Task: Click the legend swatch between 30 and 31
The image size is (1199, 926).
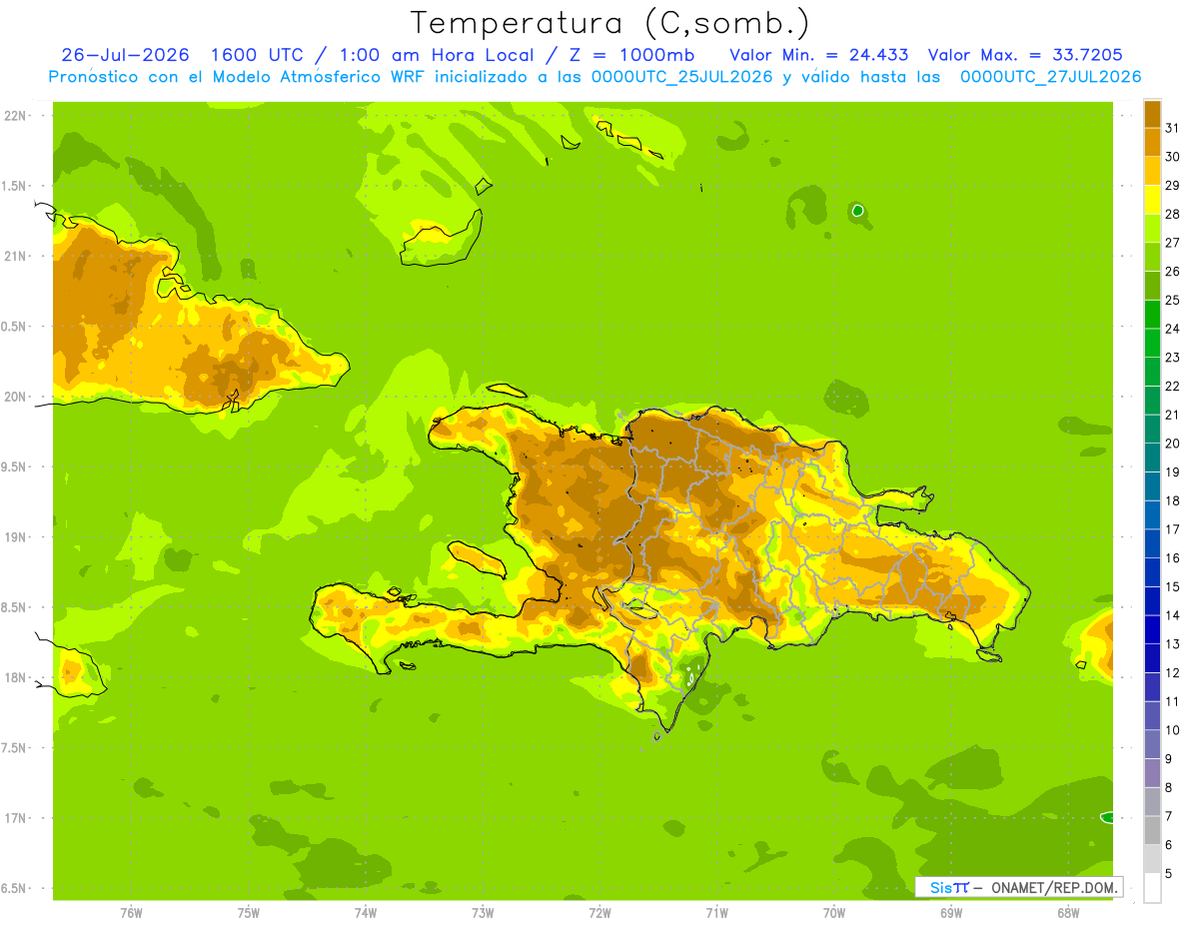Action: [1152, 142]
